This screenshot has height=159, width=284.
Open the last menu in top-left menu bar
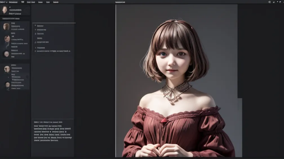[56, 2]
